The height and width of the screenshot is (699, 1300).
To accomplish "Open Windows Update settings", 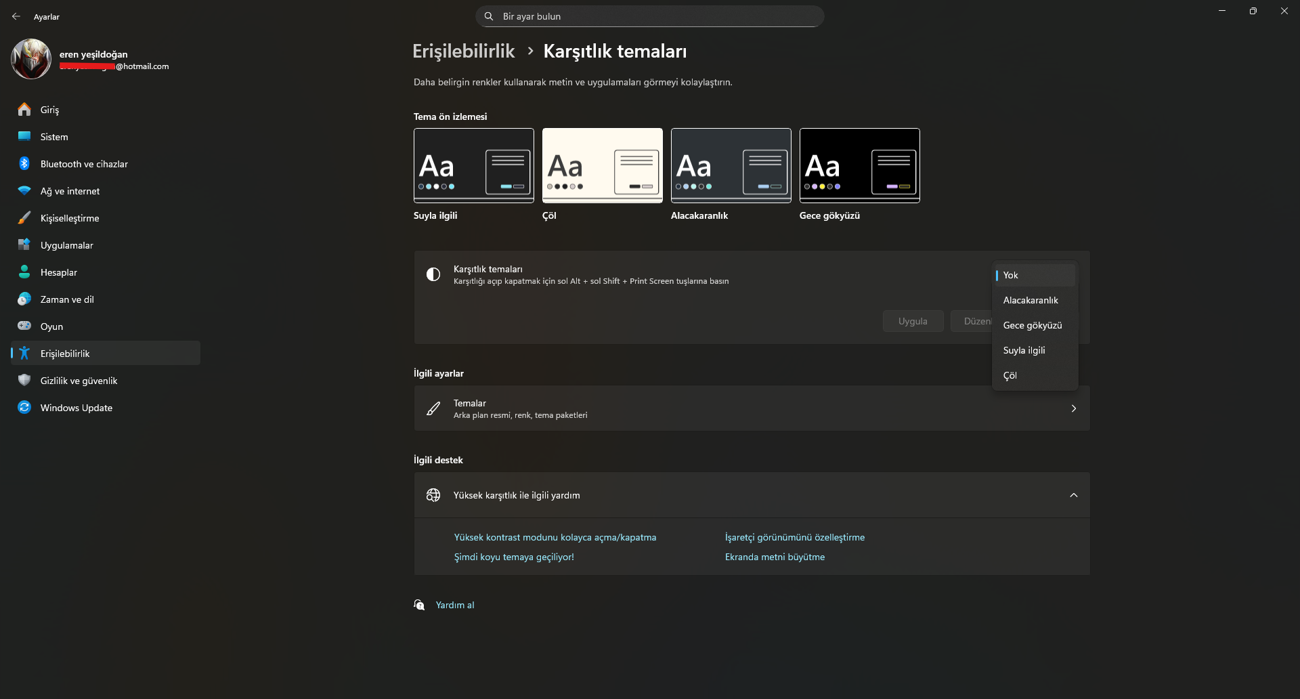I will coord(106,407).
